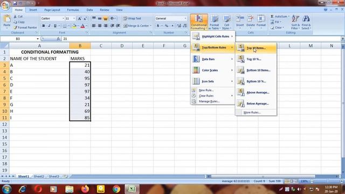
Task: Click the Cut scissors icon
Action: tap(15, 17)
